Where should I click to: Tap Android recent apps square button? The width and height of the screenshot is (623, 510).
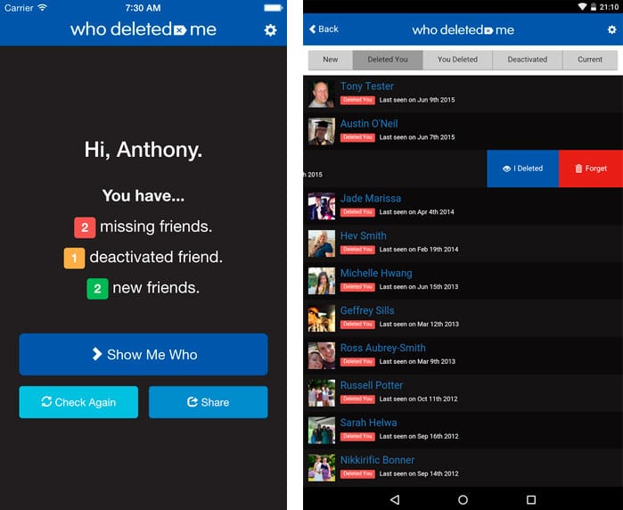coord(531,499)
